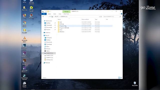The width and height of the screenshot is (160, 90).
Task: Open the Recycle Bin on the desktop
Action: [135, 84]
